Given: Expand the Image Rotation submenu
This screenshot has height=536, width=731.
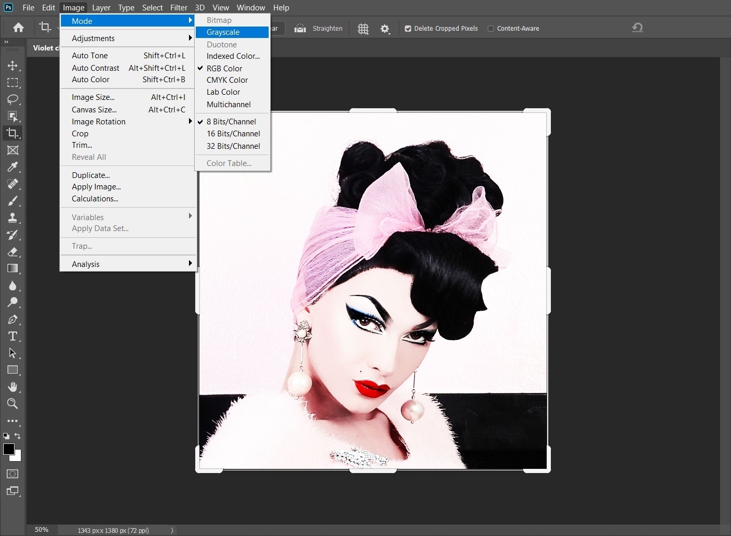Looking at the screenshot, I should 127,122.
